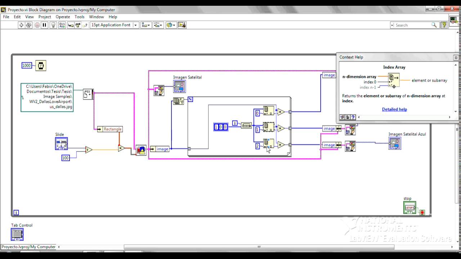Open the Window menu

pos(97,17)
